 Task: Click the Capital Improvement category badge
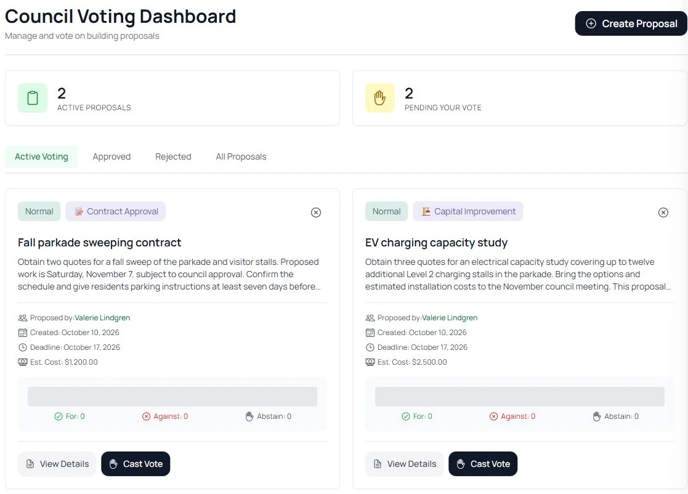(x=468, y=211)
